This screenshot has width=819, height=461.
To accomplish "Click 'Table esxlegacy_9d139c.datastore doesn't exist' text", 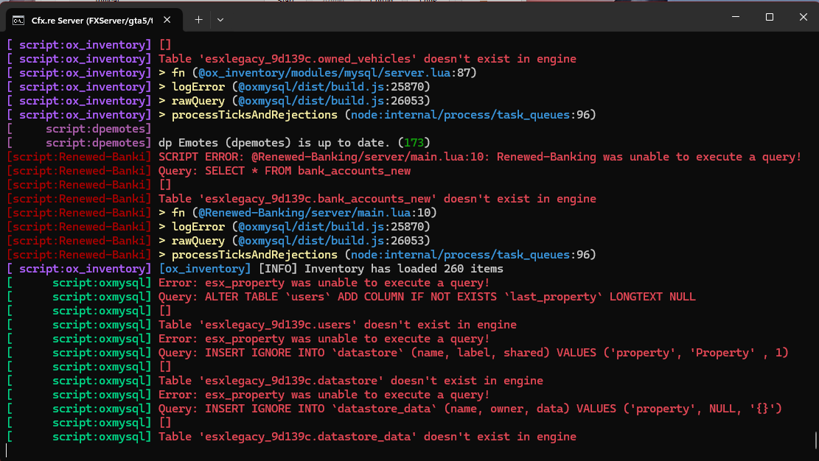I will pos(350,381).
